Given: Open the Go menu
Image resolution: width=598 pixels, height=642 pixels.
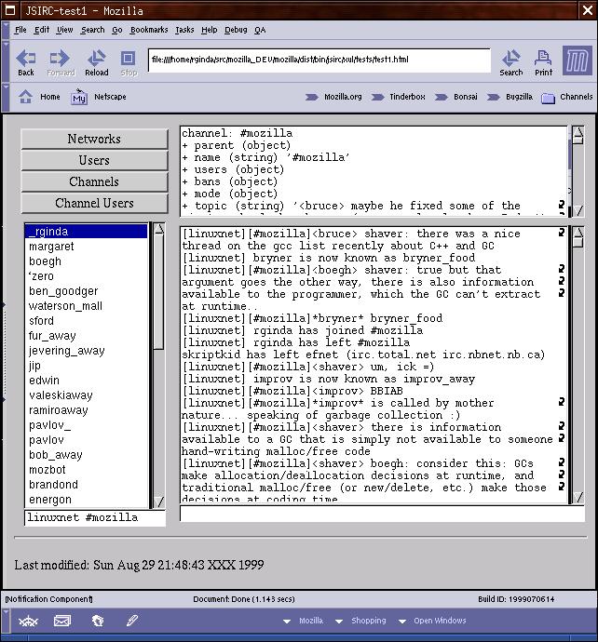Looking at the screenshot, I should (x=117, y=30).
